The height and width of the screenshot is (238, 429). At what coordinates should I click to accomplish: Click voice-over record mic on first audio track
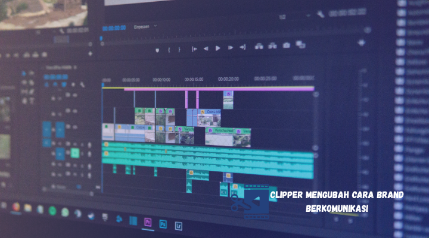pyautogui.click(x=89, y=145)
